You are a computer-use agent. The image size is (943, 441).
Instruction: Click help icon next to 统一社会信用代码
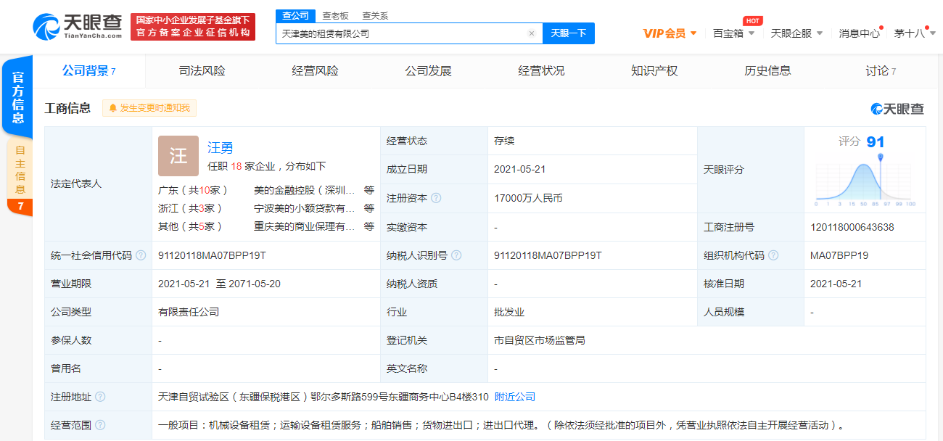click(x=142, y=255)
